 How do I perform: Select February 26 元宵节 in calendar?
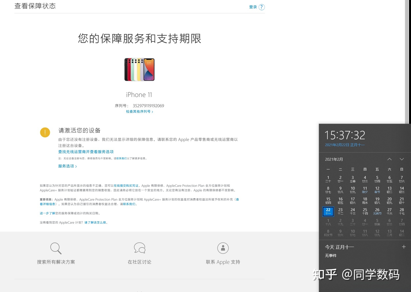tap(377, 211)
